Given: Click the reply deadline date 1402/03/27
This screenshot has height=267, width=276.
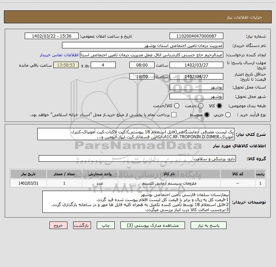Looking at the screenshot, I should tap(196, 65).
